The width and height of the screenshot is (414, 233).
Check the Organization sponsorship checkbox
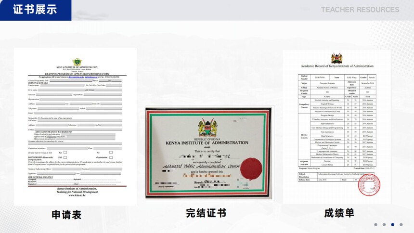click(111, 157)
